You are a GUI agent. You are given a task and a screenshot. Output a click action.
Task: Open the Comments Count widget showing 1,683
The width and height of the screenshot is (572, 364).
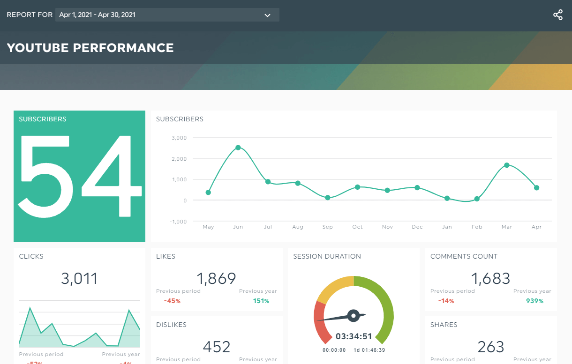point(491,280)
